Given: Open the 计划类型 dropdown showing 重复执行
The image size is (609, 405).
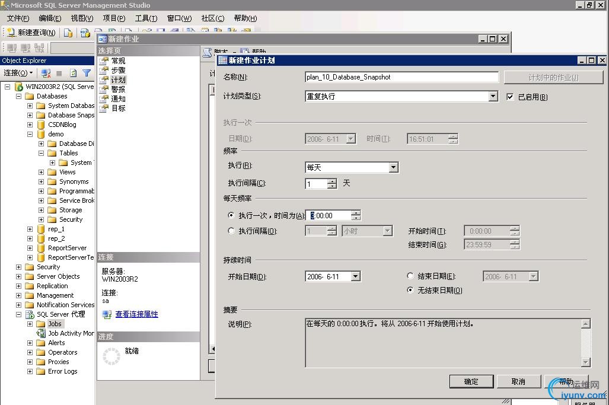Looking at the screenshot, I should click(493, 96).
